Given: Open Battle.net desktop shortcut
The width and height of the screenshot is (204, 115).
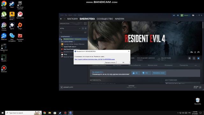Looking at the screenshot, I should pyautogui.click(x=4, y=36).
